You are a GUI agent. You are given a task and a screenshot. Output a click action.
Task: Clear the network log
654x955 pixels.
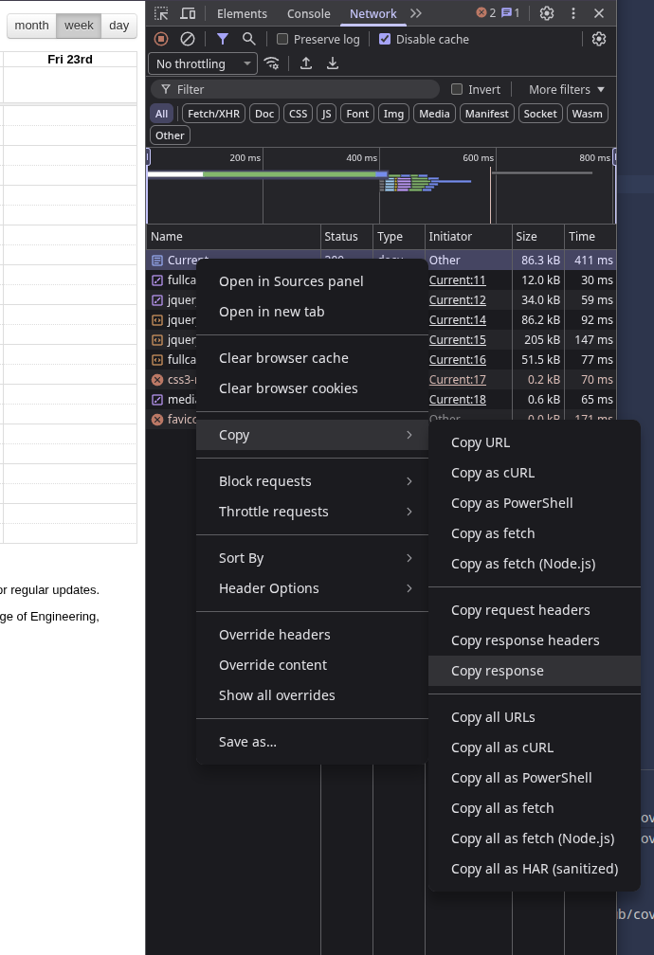[188, 39]
